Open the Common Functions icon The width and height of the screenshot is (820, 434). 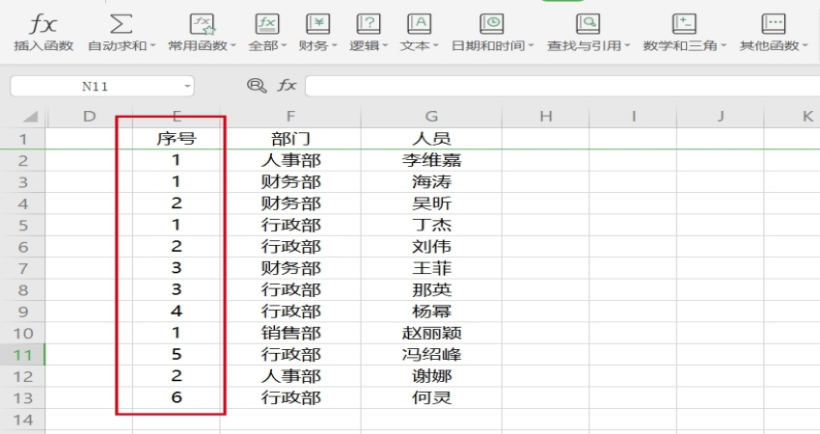pyautogui.click(x=202, y=23)
